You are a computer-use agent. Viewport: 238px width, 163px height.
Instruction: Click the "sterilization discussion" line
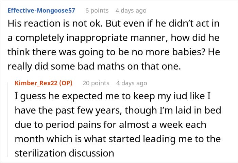(64, 153)
